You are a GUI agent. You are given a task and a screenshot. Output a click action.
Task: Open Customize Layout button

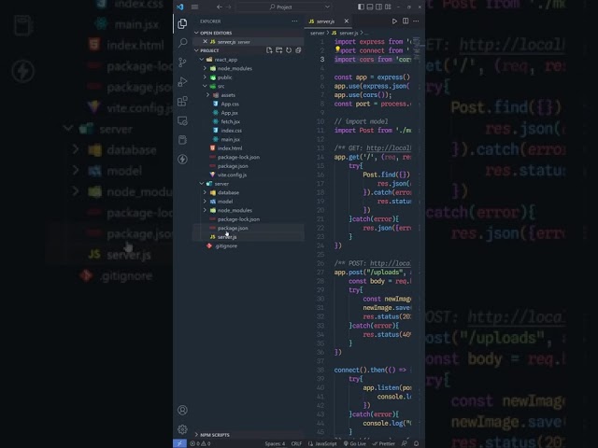388,7
